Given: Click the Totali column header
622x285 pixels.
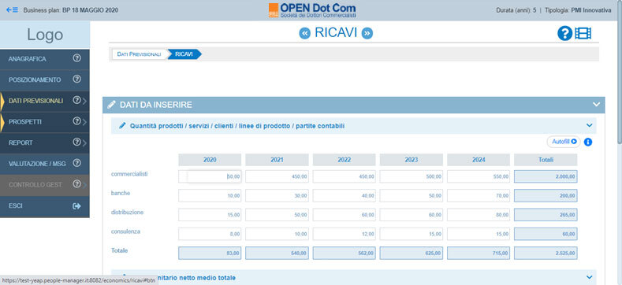Looking at the screenshot, I should tap(546, 160).
